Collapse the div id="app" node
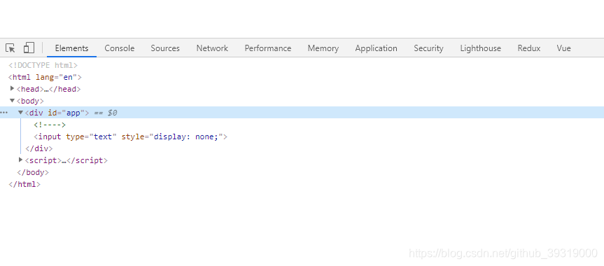This screenshot has width=604, height=266. pos(21,113)
